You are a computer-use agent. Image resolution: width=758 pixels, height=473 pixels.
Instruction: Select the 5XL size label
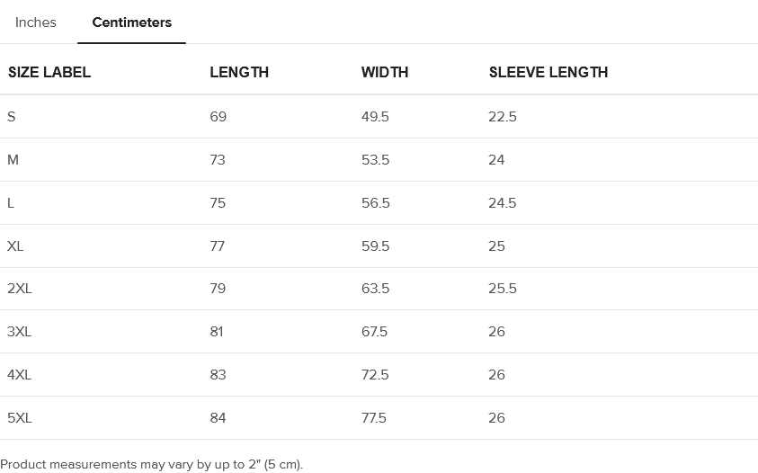20,418
